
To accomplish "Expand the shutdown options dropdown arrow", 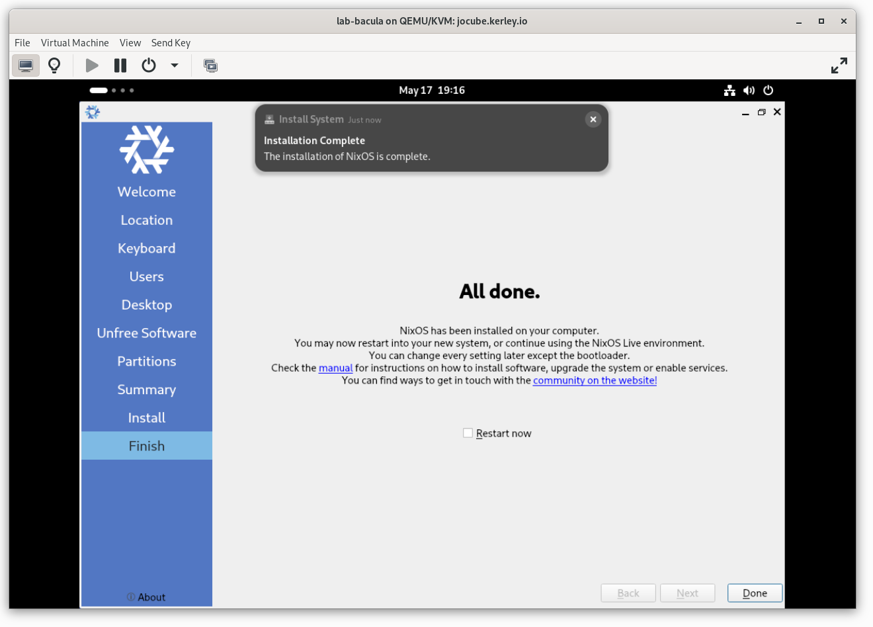I will pyautogui.click(x=175, y=65).
